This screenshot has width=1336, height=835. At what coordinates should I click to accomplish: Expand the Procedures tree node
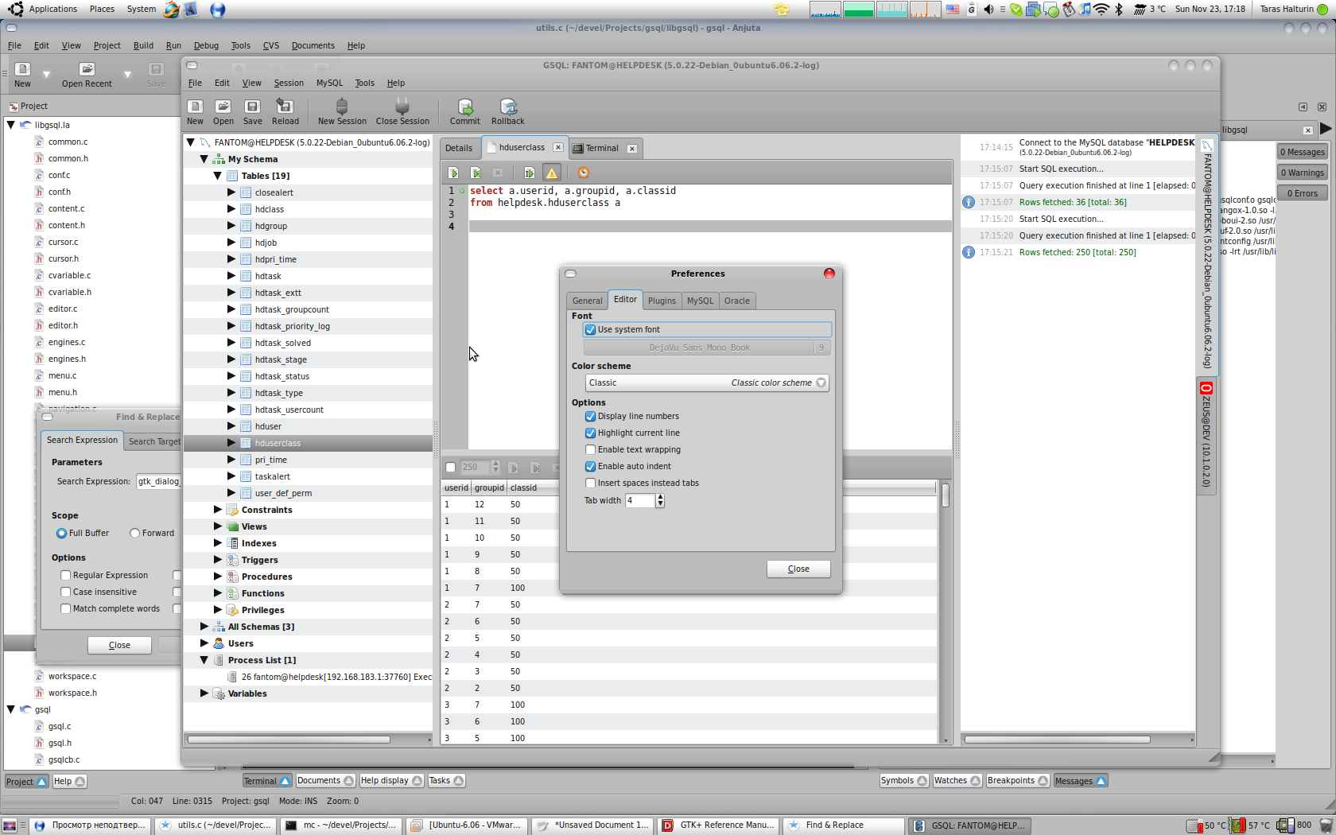click(217, 577)
